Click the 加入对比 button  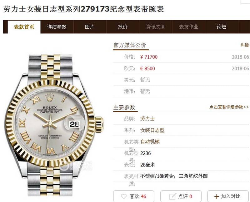click(228, 196)
